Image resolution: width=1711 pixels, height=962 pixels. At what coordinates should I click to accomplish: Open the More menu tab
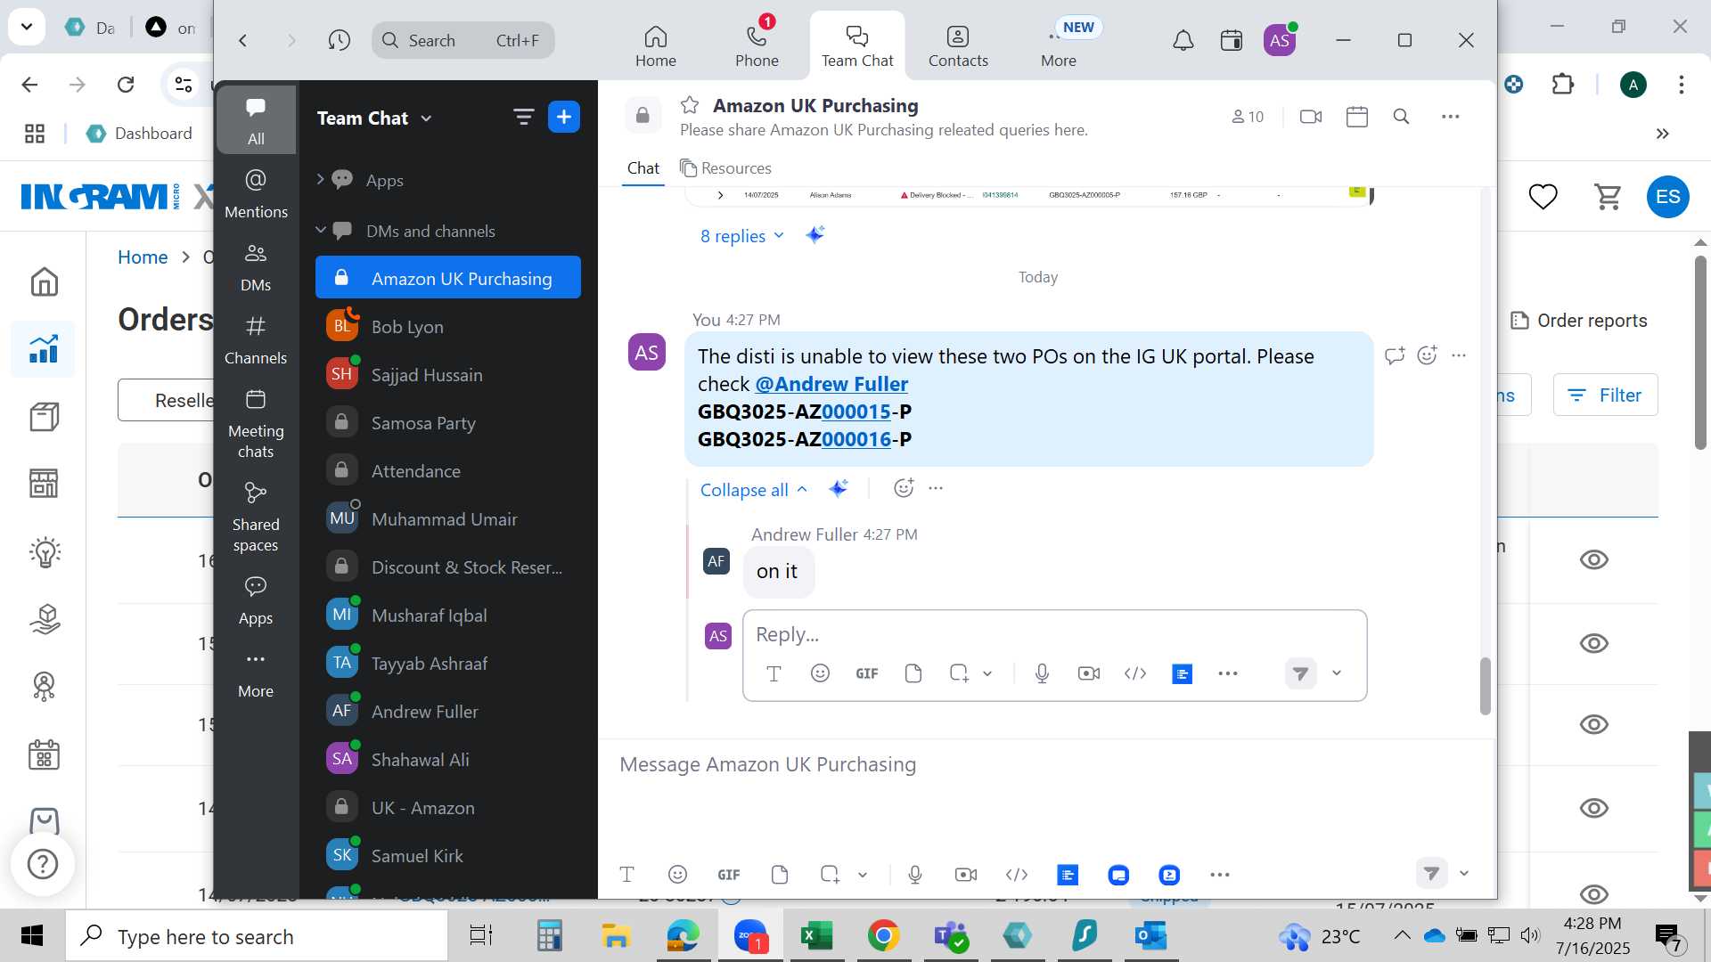[x=1059, y=46]
